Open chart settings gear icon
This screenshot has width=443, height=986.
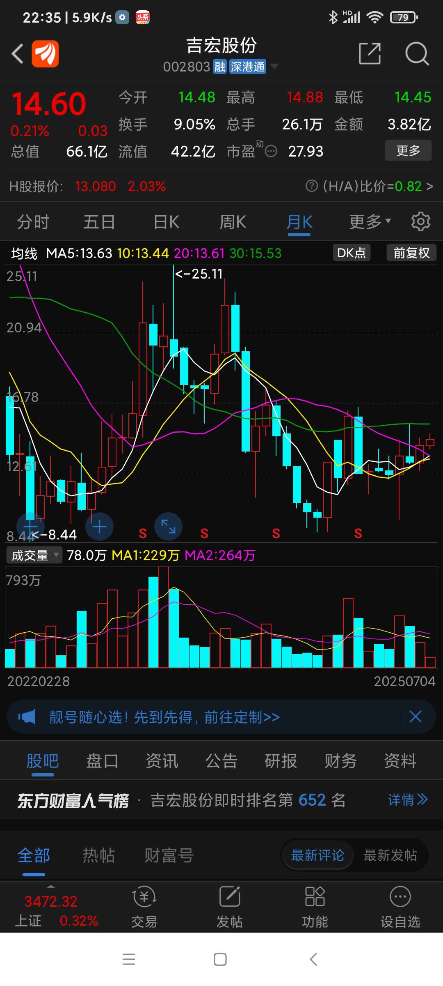[x=420, y=222]
